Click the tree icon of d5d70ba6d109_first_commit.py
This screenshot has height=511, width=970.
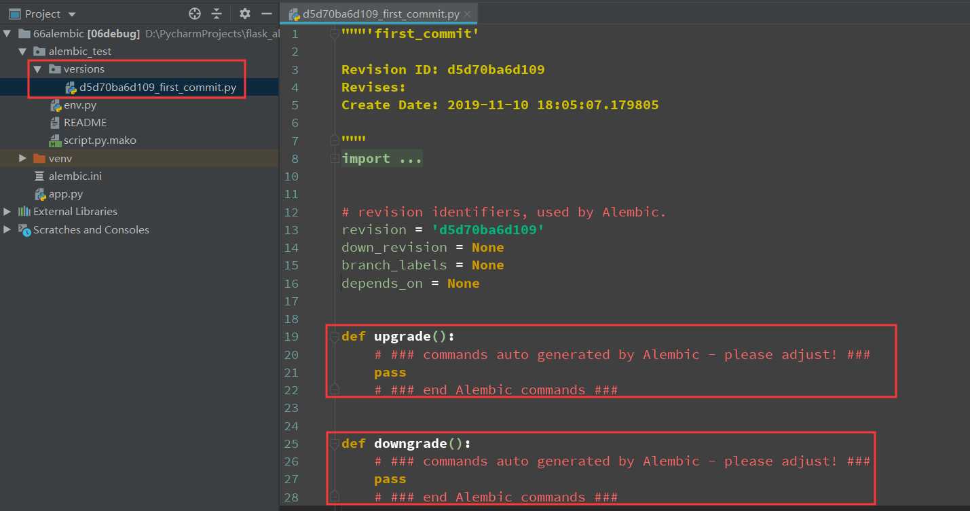click(x=71, y=87)
